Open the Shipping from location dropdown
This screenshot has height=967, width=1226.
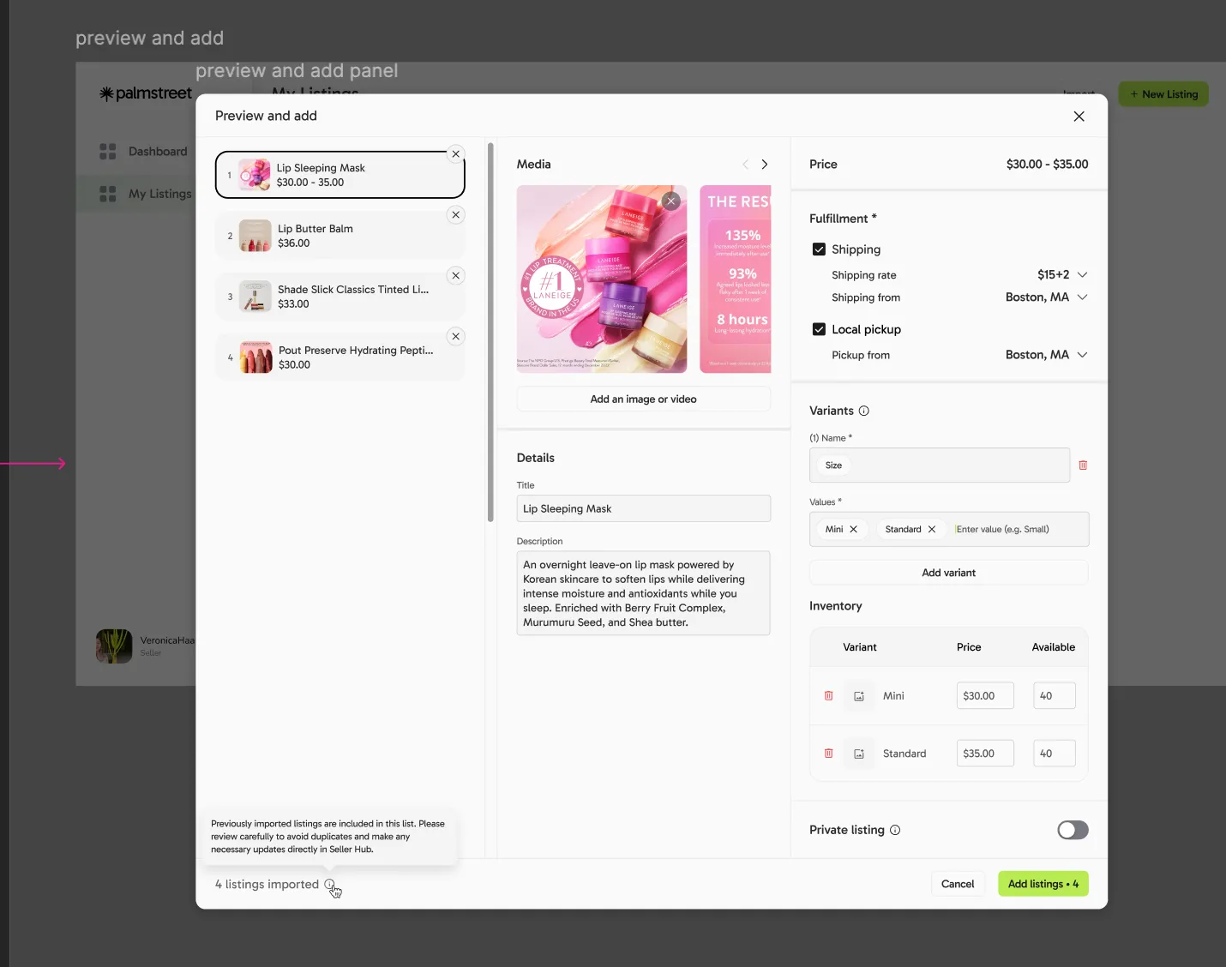point(1082,297)
